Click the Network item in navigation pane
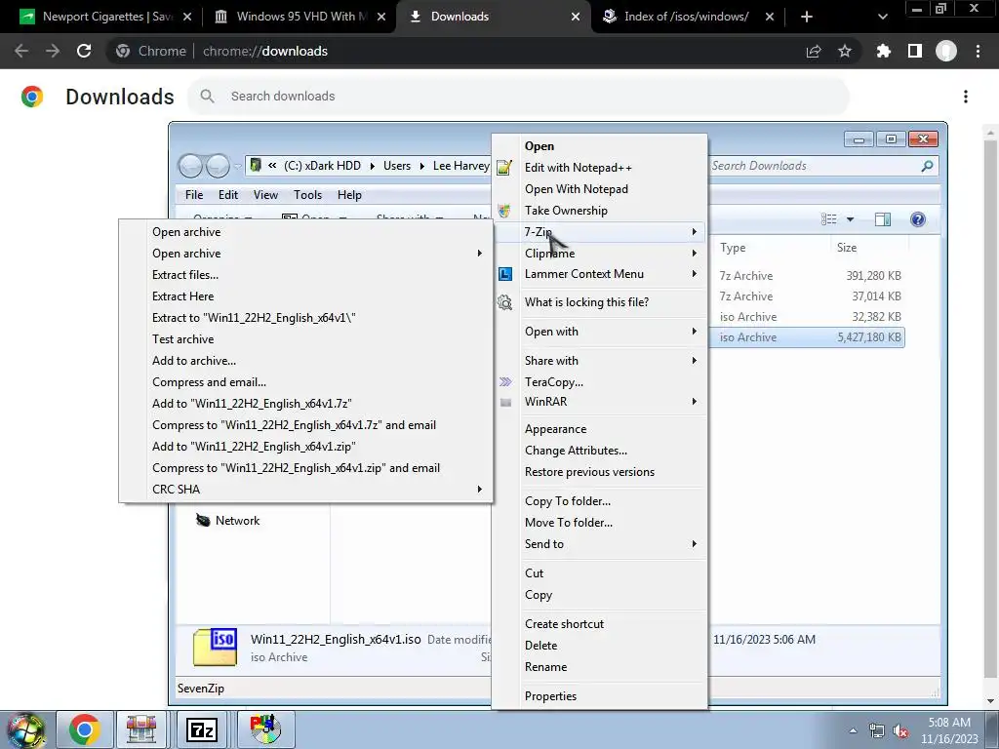This screenshot has height=749, width=999. tap(227, 521)
